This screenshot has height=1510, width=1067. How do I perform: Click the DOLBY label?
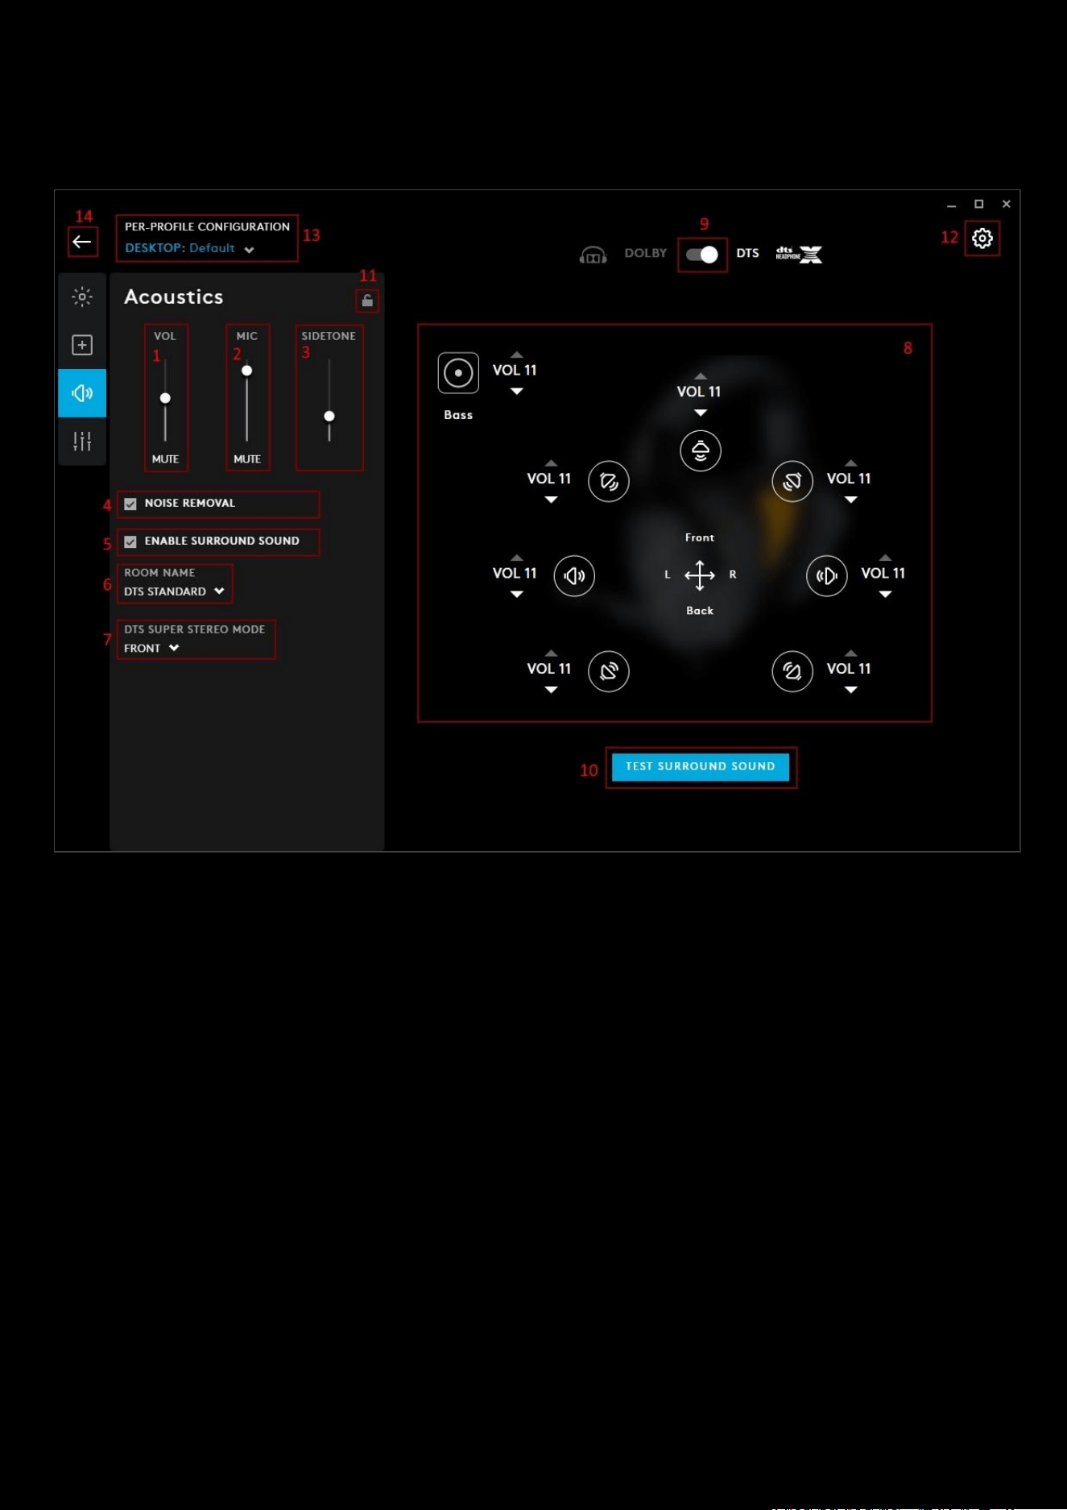[x=646, y=253]
